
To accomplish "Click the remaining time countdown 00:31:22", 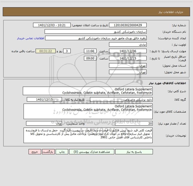I will (x=46, y=51).
